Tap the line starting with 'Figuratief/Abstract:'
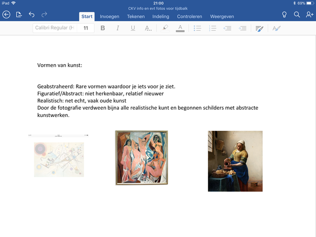This screenshot has width=316, height=237. tap(100, 93)
